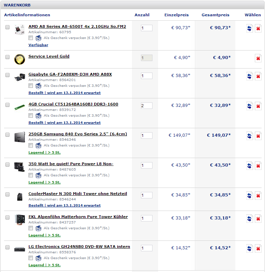The image size is (266, 272).
Task: Click the Artikelinformationen column header
Action: click(27, 15)
